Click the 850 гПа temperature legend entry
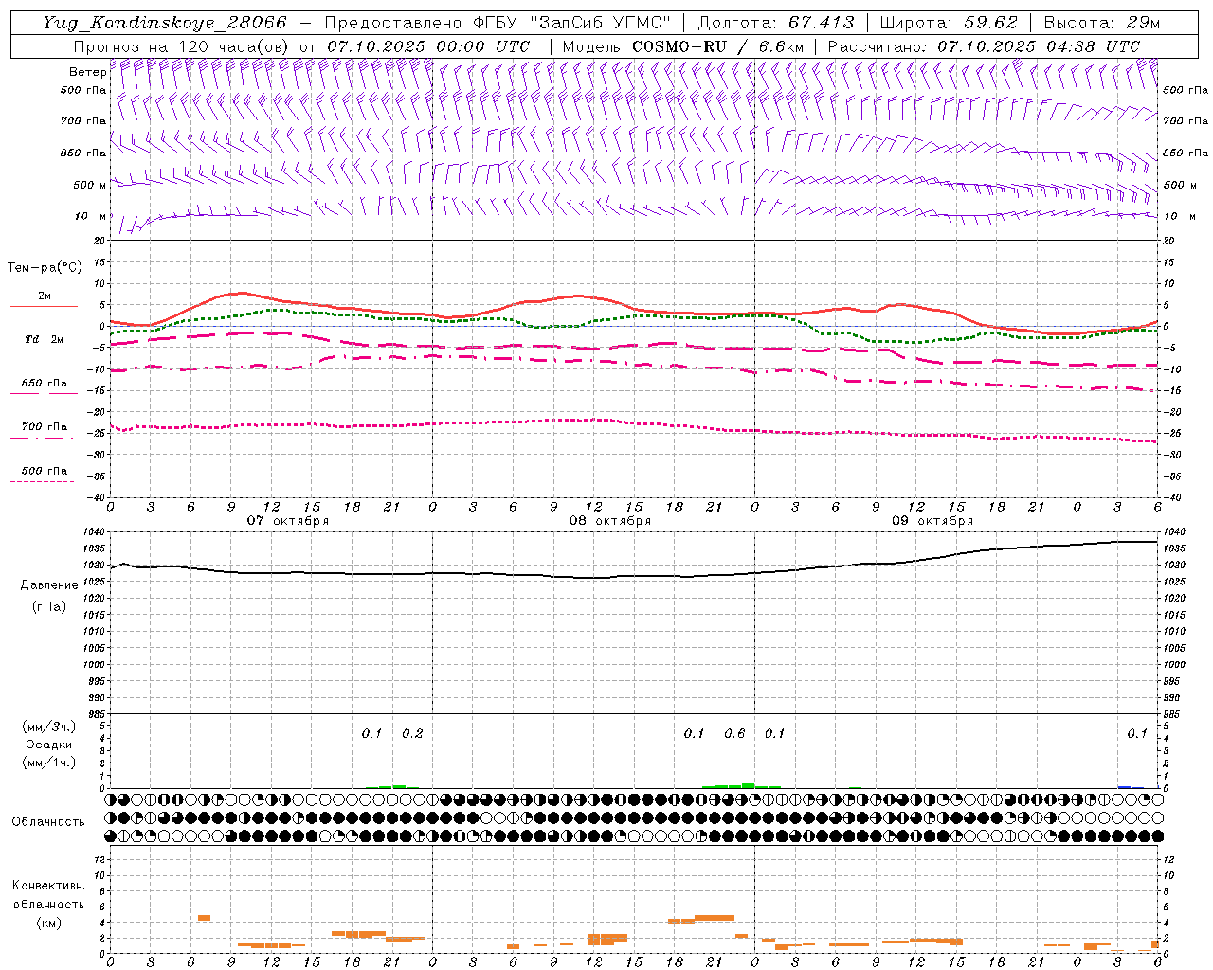The width and height of the screenshot is (1213, 970). tap(44, 386)
